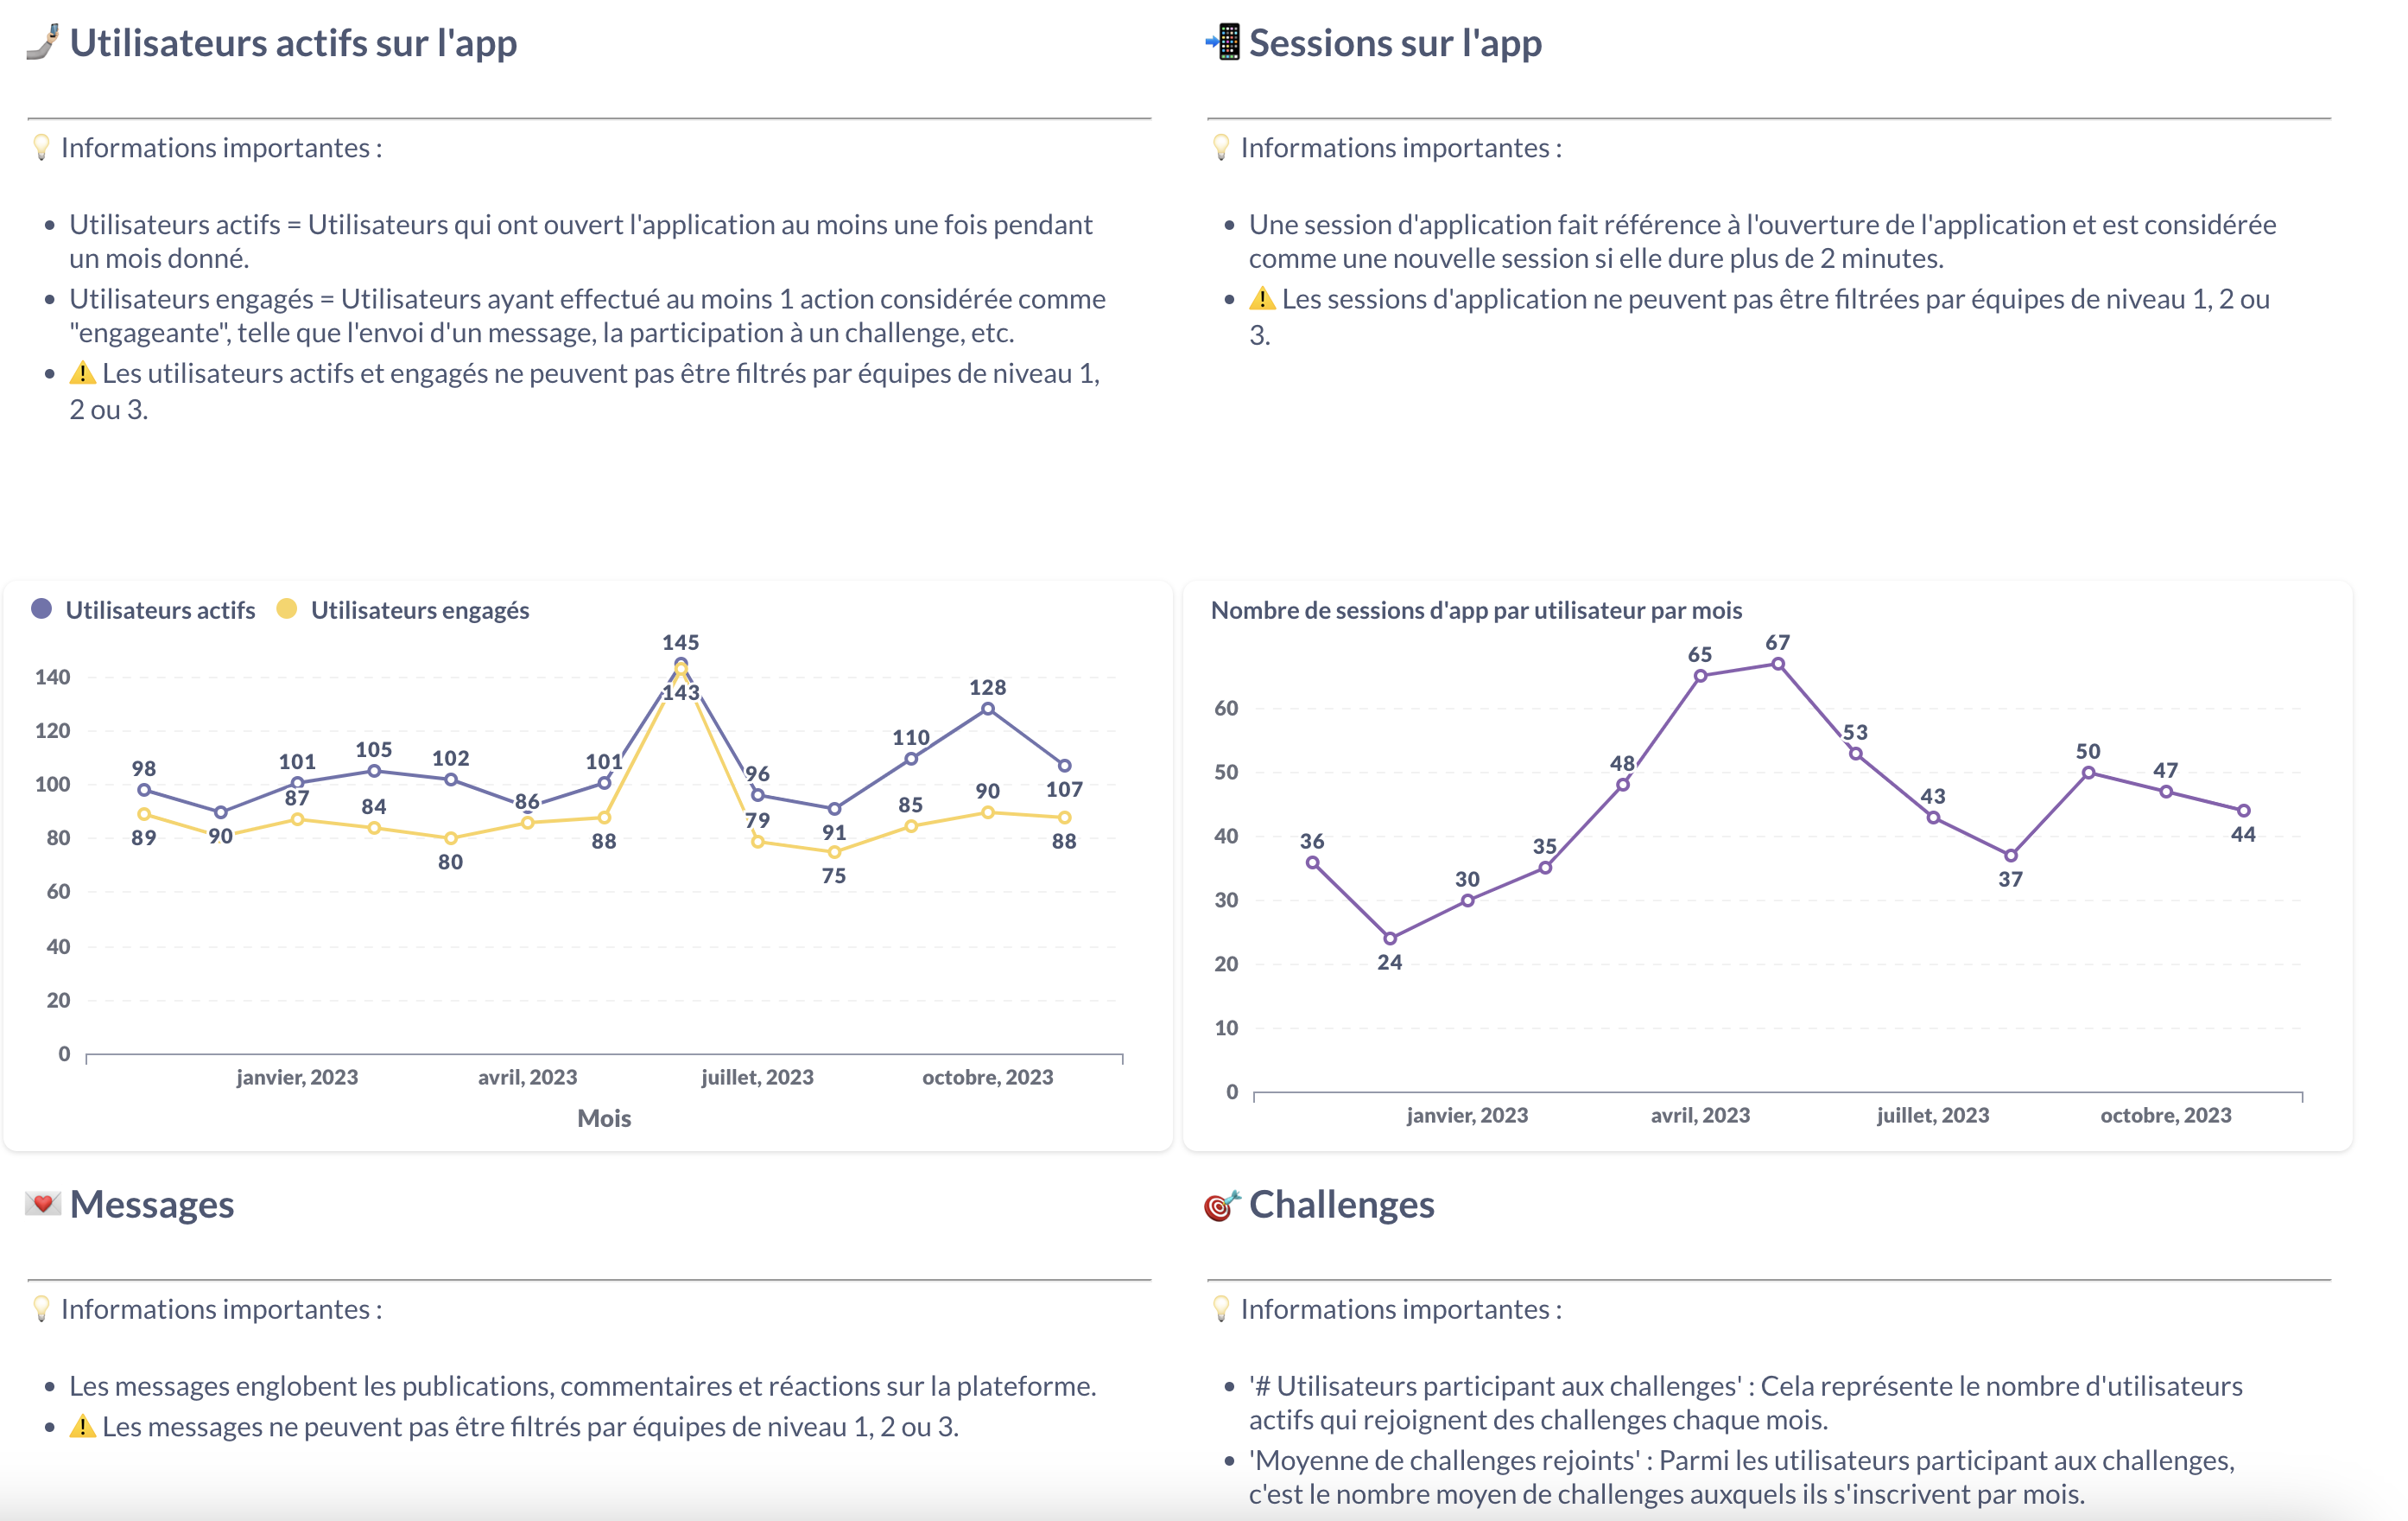Select the 67 peak point on sessions chart
This screenshot has height=1521, width=2408.
pyautogui.click(x=1778, y=665)
